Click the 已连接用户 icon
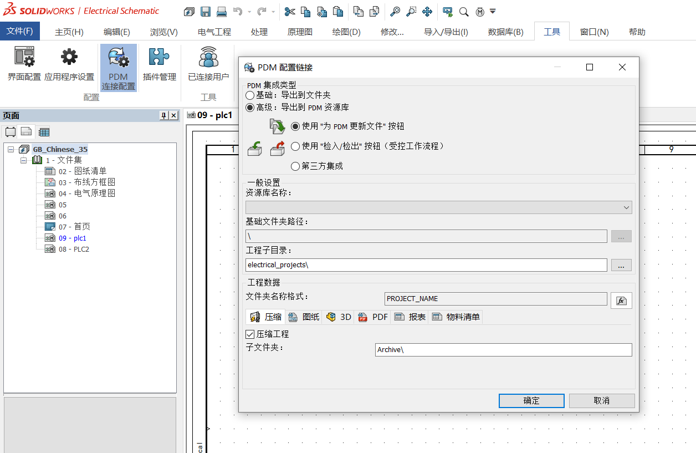 click(208, 65)
